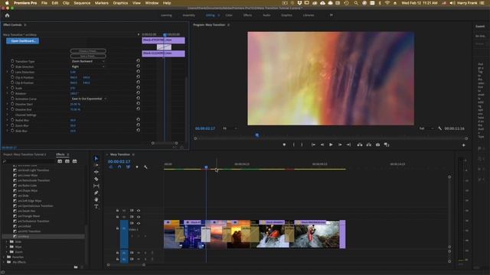Toggle animation stopwatch for Lens Distortion
The width and height of the screenshot is (490, 275).
(12, 72)
